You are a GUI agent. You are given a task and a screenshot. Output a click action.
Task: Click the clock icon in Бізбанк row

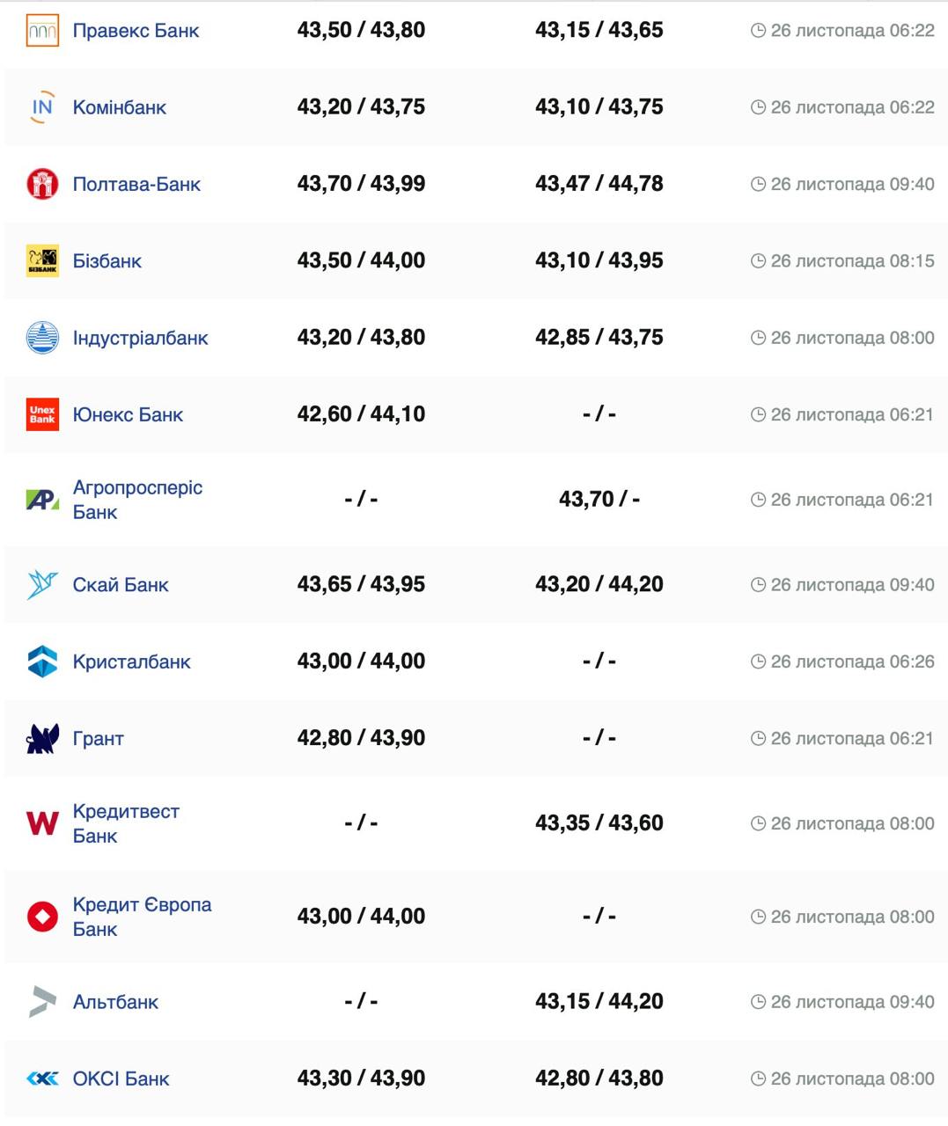tap(758, 261)
